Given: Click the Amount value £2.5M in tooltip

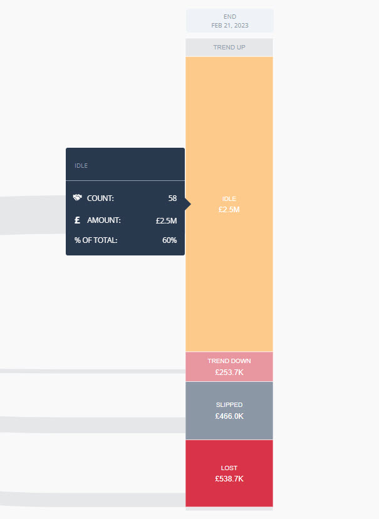Looking at the screenshot, I should 166,220.
